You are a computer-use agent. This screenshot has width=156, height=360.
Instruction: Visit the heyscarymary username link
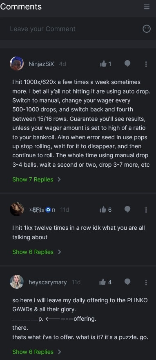(48, 282)
